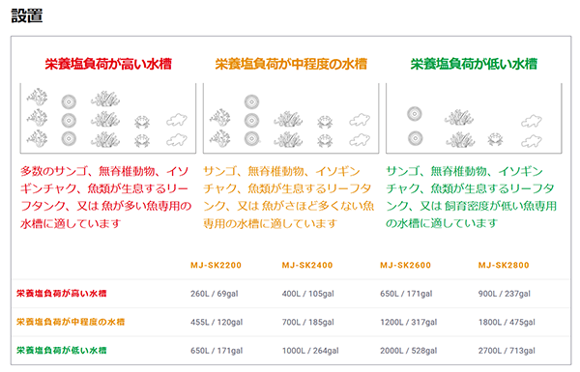Click the 2700L / 713gal table cell
The width and height of the screenshot is (580, 372).
(x=507, y=351)
